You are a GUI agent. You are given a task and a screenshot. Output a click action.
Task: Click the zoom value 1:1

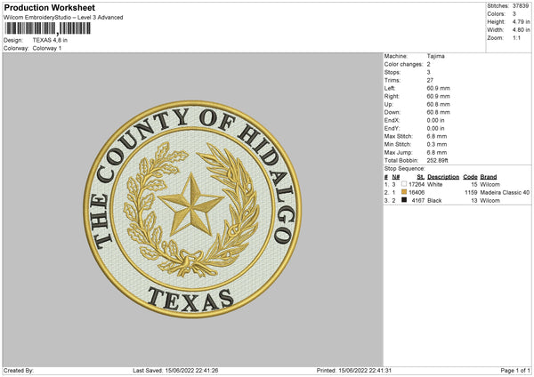click(516, 37)
